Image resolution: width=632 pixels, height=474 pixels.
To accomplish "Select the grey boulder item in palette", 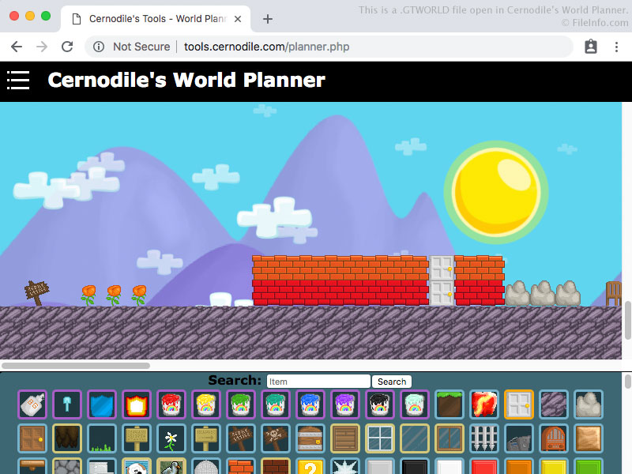I will coord(588,404).
